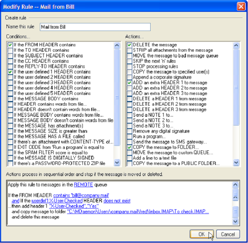The width and height of the screenshot is (248, 243).
Task: Check 'Append a corporate signature'
Action: [x=130, y=77]
